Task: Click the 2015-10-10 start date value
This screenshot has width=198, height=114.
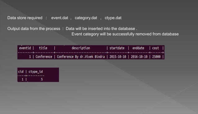Action: point(118,57)
